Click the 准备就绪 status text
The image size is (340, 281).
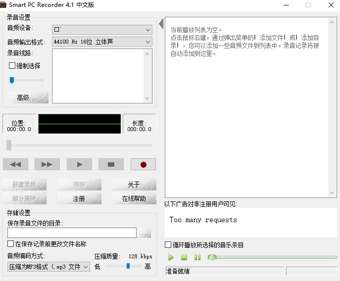click(178, 271)
